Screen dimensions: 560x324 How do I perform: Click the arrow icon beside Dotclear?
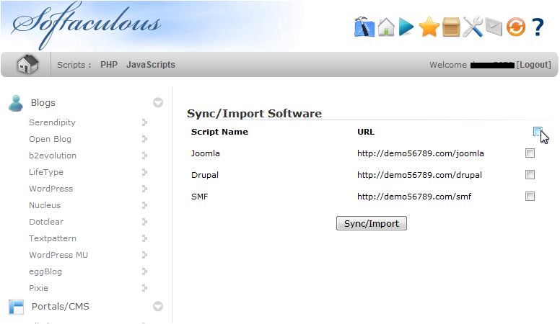144,222
